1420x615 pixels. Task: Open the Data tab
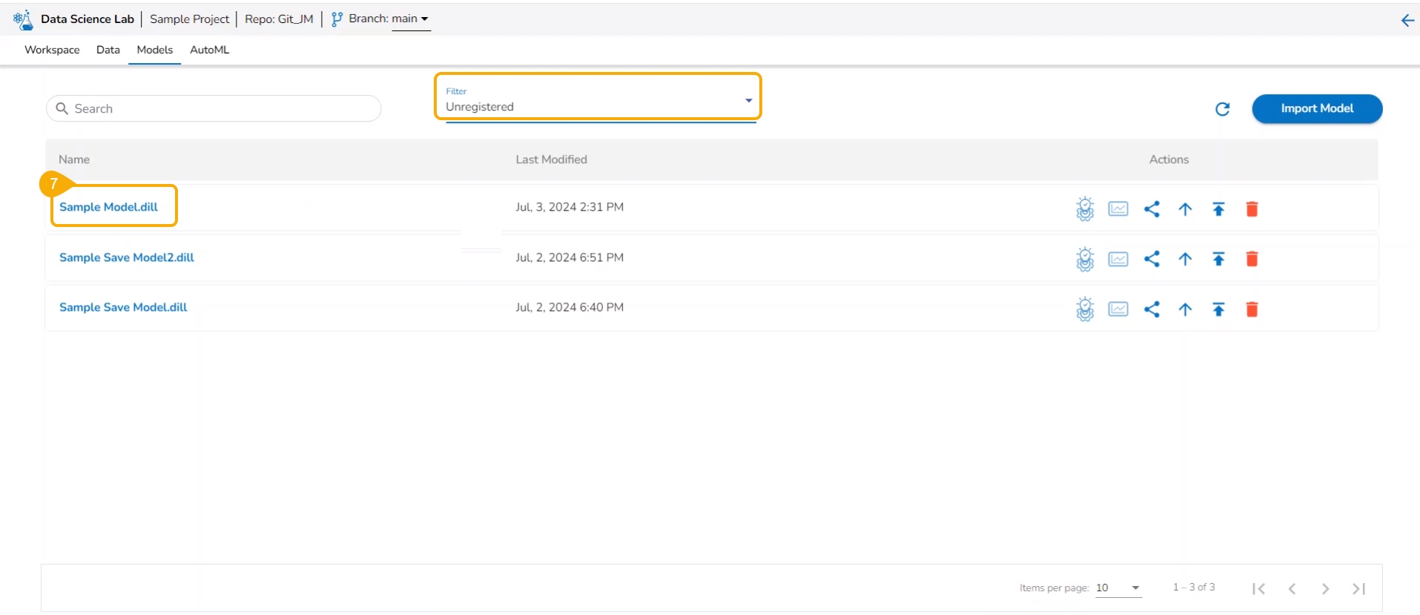click(108, 50)
